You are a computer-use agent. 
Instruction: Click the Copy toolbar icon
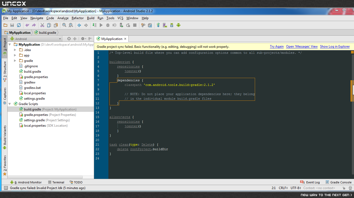tap(49, 25)
